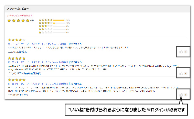Open the title of the four-star review
This screenshot has width=194, height=119.
(45, 44)
